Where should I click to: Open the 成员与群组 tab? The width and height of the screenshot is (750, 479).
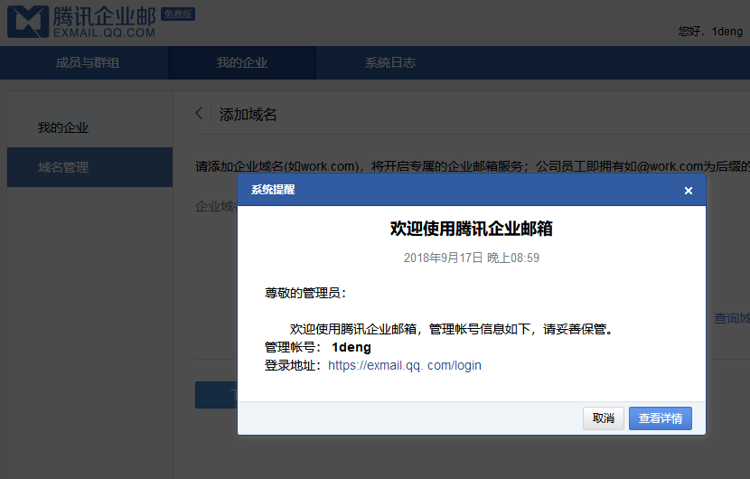point(88,62)
